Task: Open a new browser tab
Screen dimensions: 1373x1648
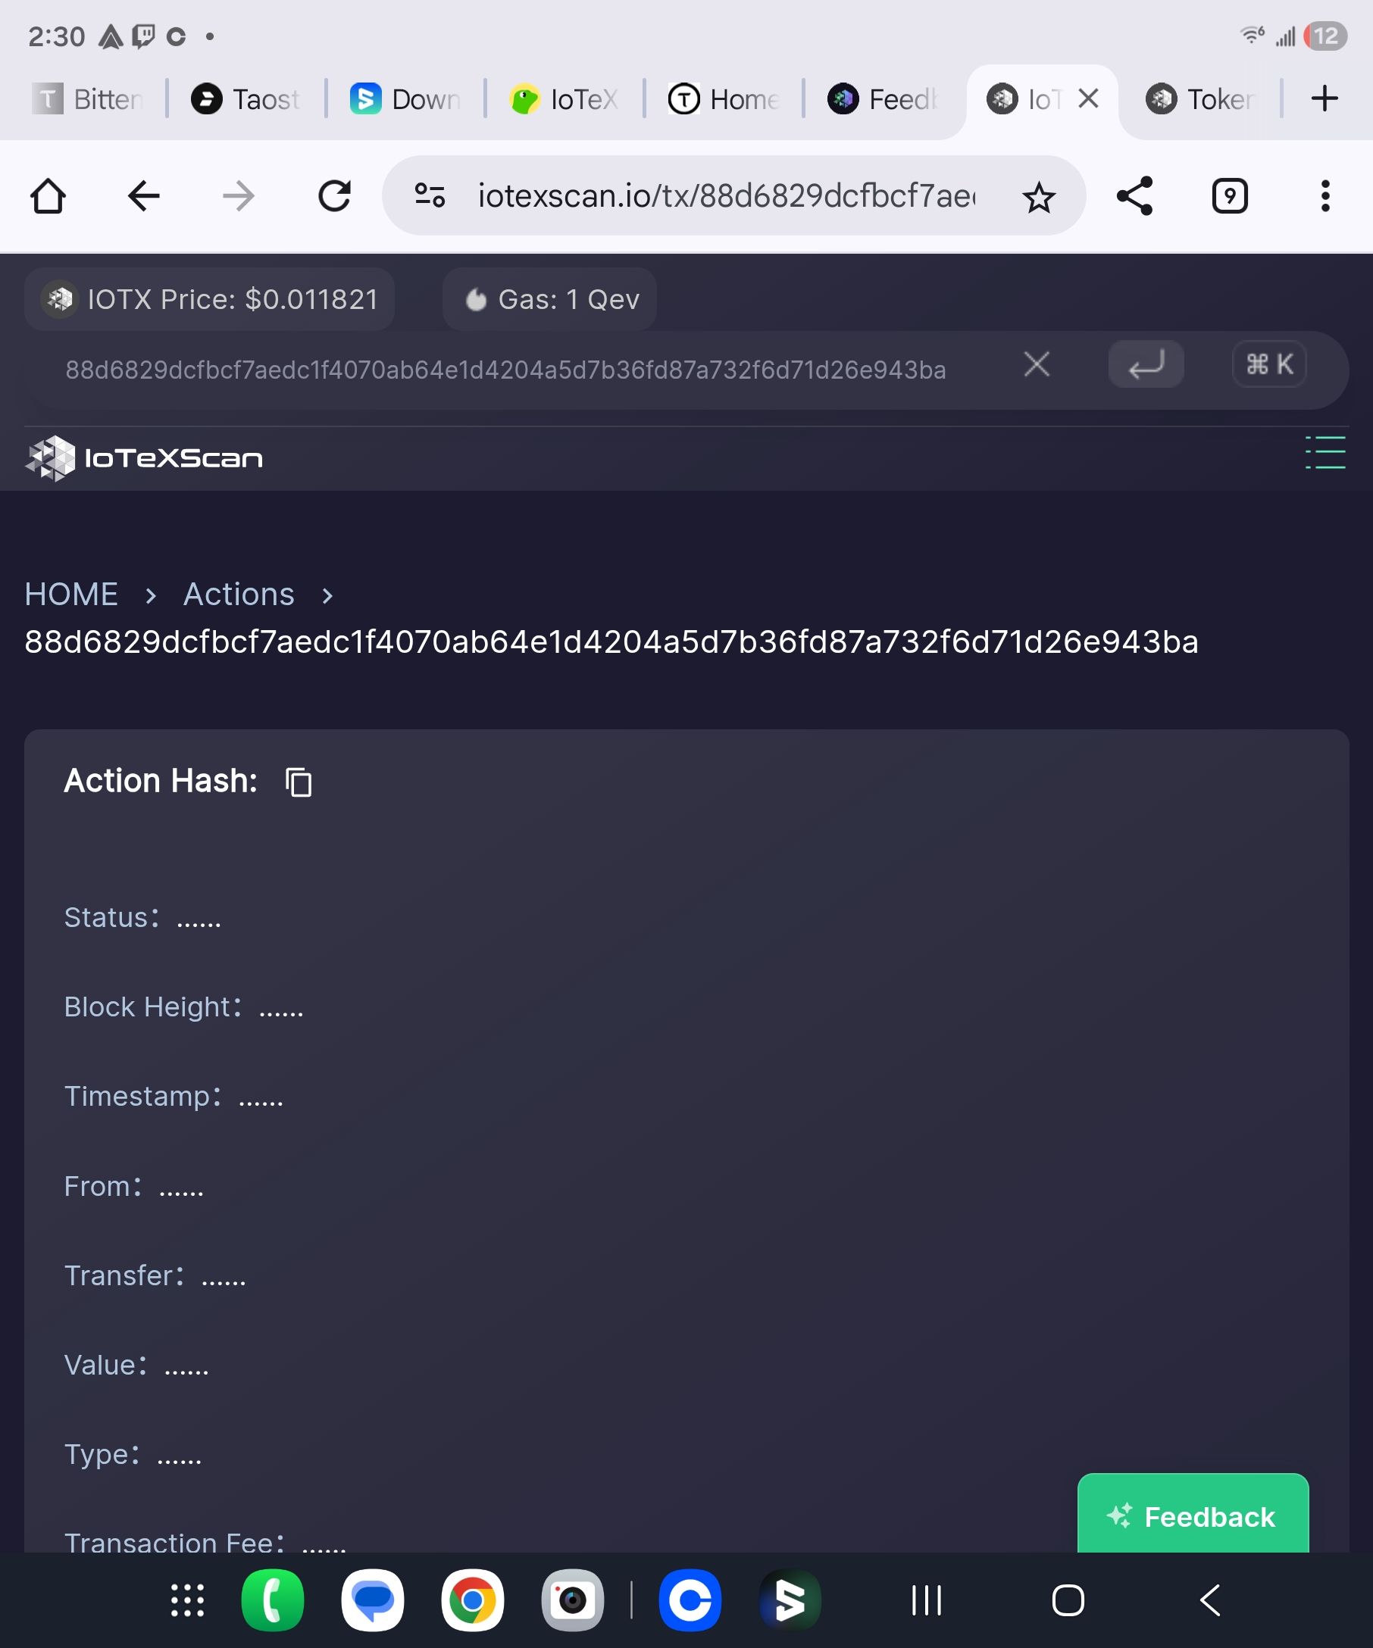Action: 1325,98
